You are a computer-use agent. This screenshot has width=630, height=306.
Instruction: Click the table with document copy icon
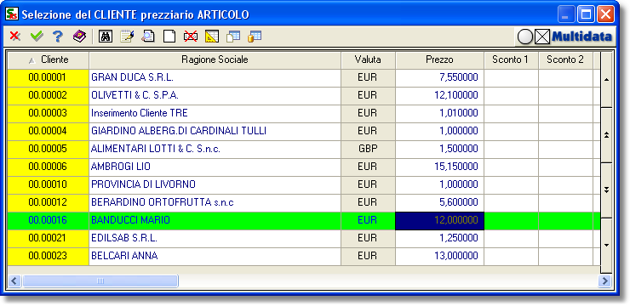(x=233, y=37)
